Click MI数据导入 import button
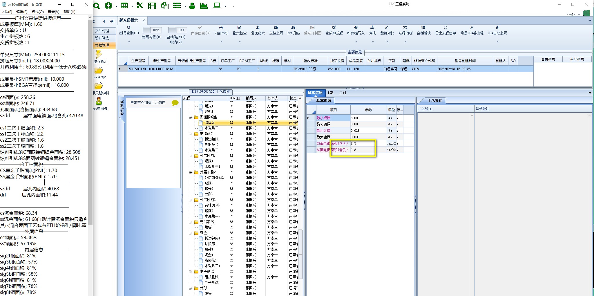594x296 pixels. 356,30
